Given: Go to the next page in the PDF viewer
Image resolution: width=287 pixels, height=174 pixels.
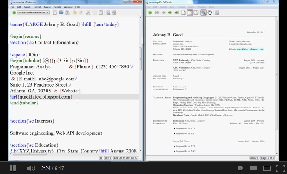Looking at the screenshot, I should (x=170, y=12).
